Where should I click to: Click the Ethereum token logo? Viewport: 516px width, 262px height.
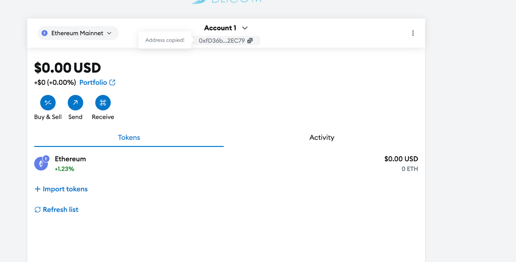coord(41,164)
